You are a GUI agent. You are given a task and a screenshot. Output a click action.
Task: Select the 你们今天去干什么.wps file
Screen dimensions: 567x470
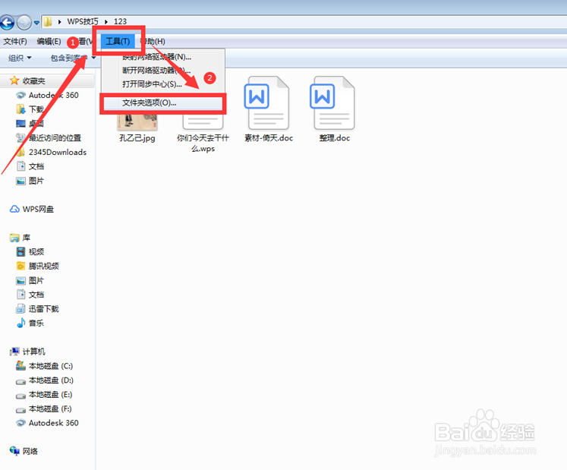coord(203,133)
